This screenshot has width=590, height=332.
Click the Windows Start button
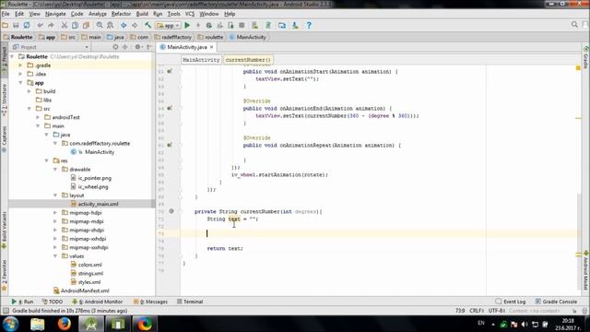pyautogui.click(x=10, y=324)
